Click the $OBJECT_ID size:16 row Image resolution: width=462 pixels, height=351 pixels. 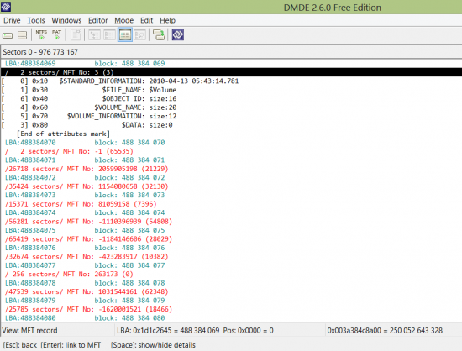coord(89,98)
